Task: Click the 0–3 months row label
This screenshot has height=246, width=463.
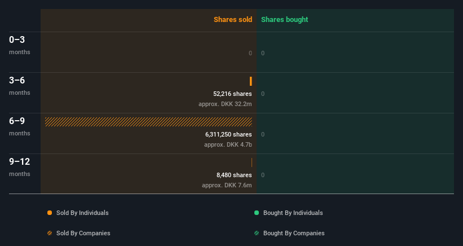Action: pyautogui.click(x=20, y=45)
